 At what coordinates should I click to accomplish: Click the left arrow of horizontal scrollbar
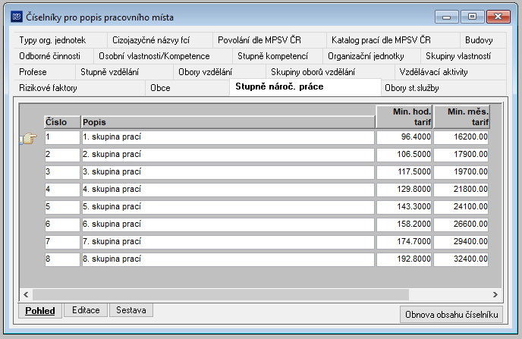tap(26, 294)
